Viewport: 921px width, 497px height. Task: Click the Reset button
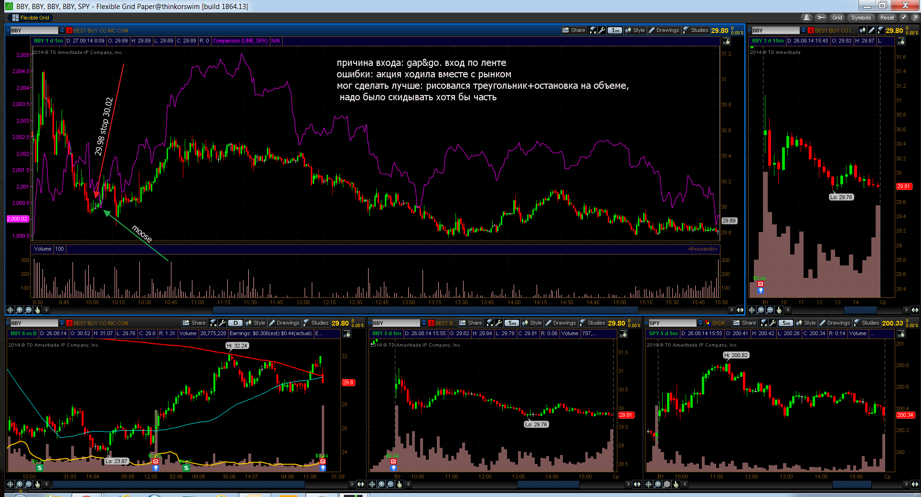887,18
